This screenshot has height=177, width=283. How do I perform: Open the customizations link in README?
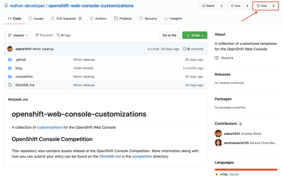[x=50, y=127]
